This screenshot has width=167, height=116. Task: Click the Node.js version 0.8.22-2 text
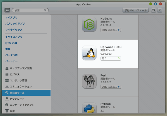tap(106, 25)
